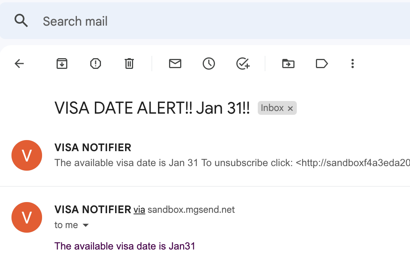Archive this email
This screenshot has height=274, width=410.
[x=62, y=64]
